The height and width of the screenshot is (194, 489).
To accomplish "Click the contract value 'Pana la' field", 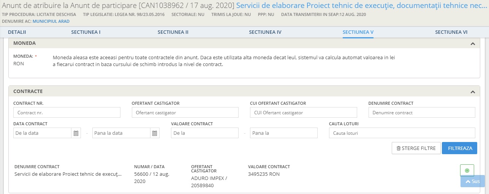I will [283, 133].
